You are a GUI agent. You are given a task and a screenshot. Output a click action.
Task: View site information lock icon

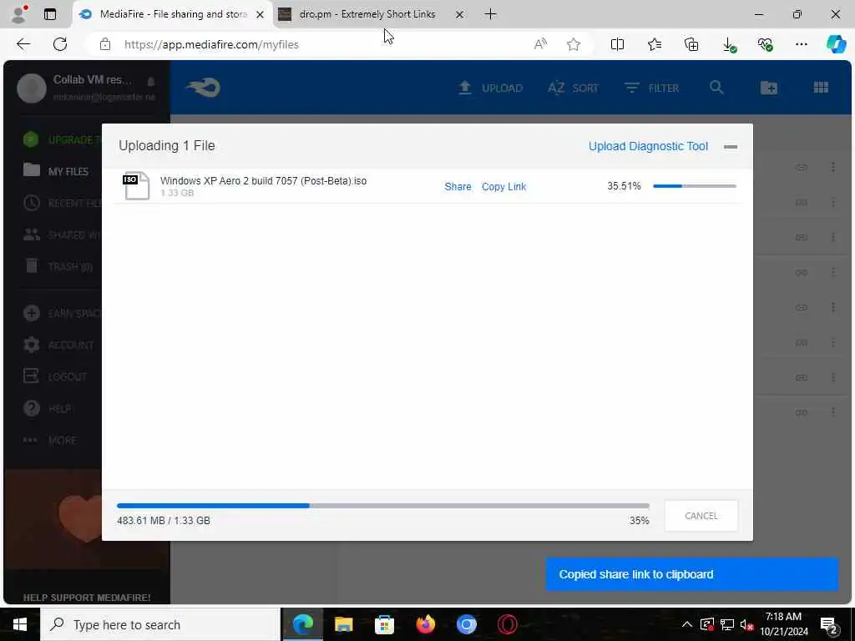click(105, 44)
